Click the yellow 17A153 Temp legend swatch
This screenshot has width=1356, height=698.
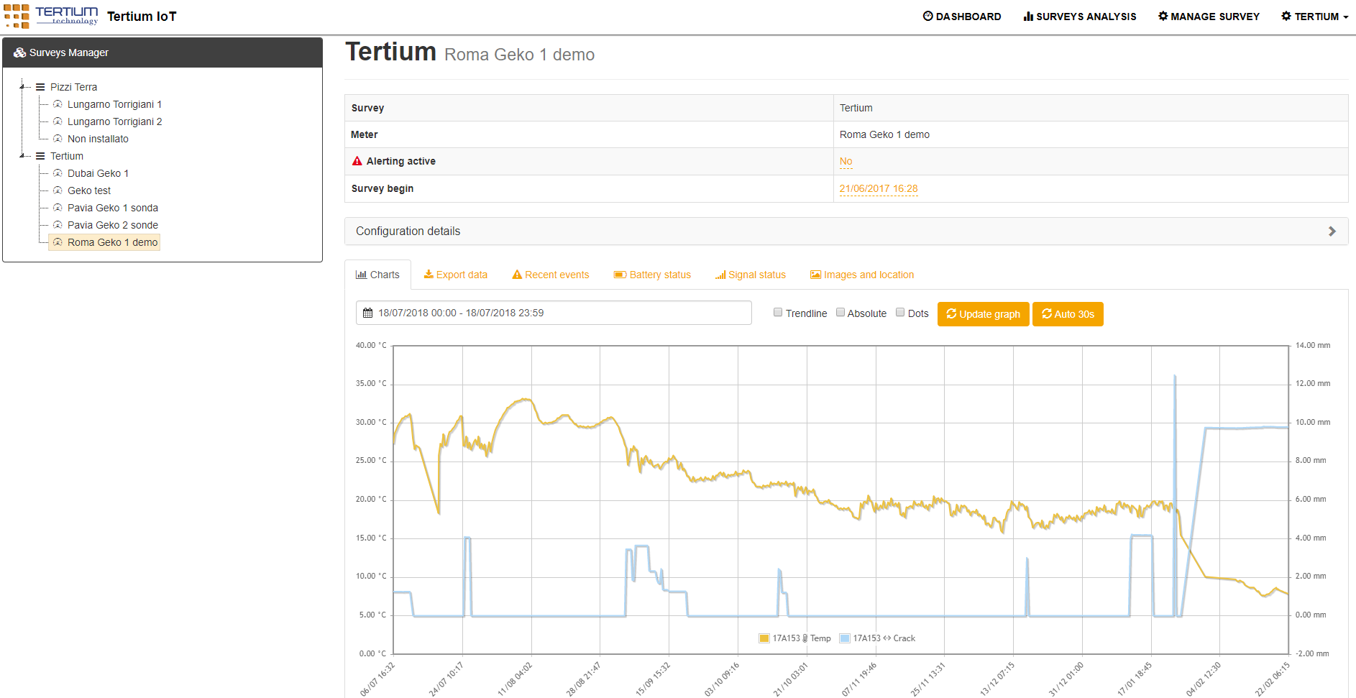(764, 638)
